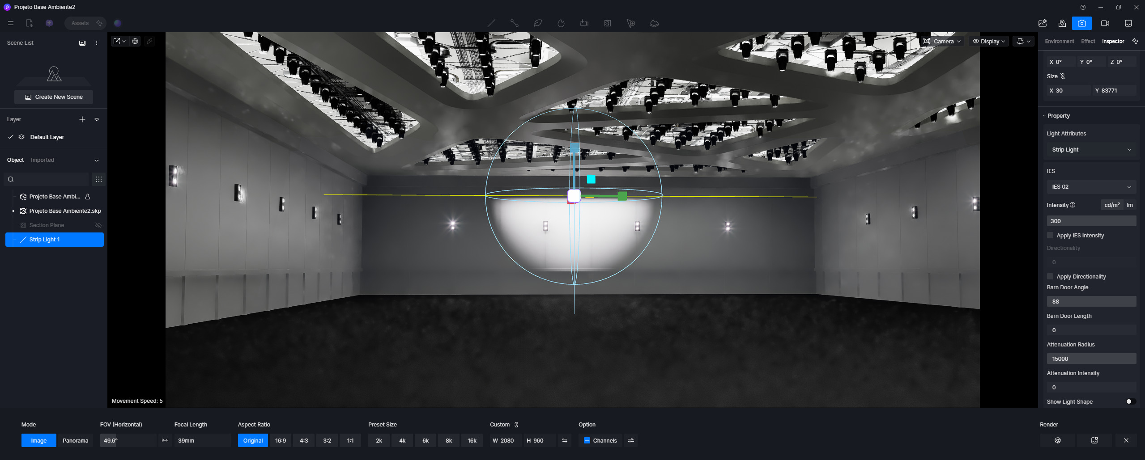This screenshot has width=1145, height=460.
Task: Open the Strip Light attributes dropdown
Action: 1091,150
